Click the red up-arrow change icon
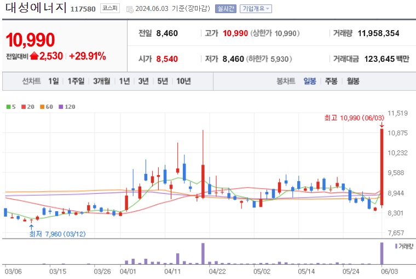 (34, 56)
